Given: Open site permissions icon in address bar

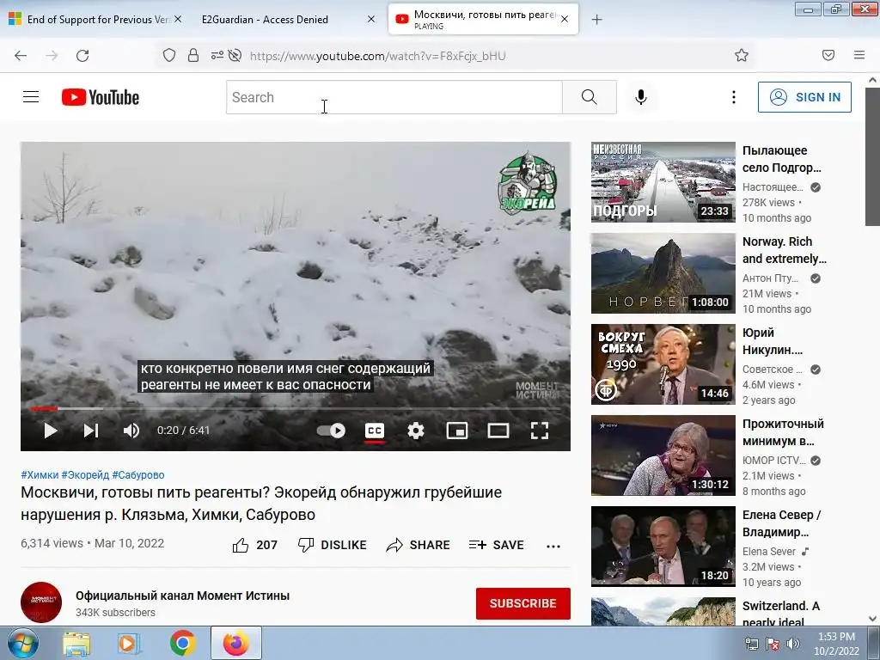Looking at the screenshot, I should (x=217, y=55).
